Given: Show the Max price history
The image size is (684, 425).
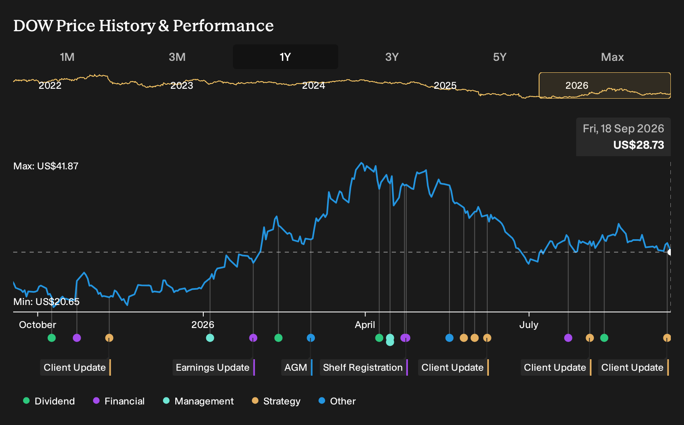Looking at the screenshot, I should (x=612, y=57).
